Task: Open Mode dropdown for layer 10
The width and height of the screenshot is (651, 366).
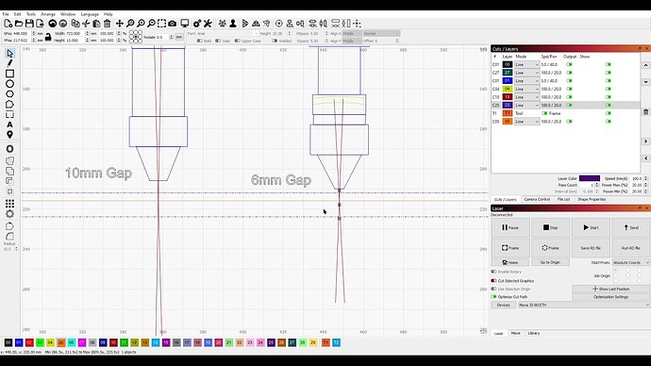Action: [526, 97]
